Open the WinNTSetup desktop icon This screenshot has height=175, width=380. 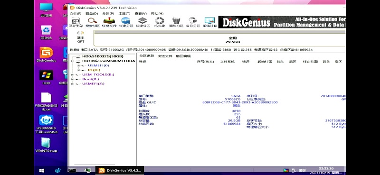pos(46,145)
